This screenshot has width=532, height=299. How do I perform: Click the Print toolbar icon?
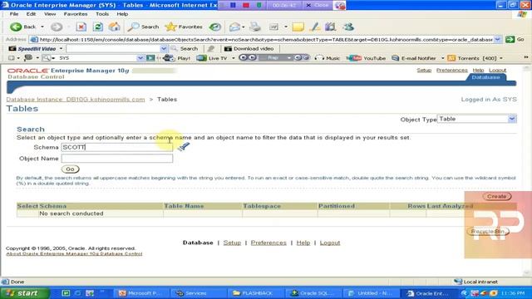255,27
